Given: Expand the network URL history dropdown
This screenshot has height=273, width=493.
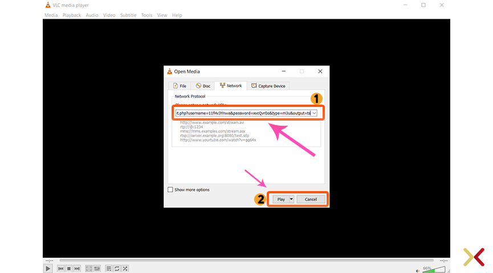Looking at the screenshot, I should click(x=314, y=113).
